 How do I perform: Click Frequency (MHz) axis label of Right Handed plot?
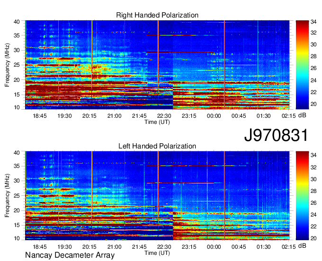[x=7, y=65]
